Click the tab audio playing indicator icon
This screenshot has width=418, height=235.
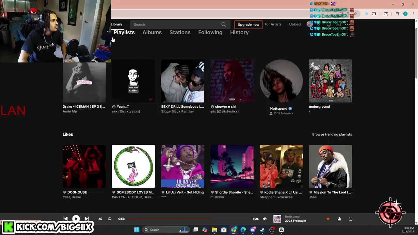366,14
